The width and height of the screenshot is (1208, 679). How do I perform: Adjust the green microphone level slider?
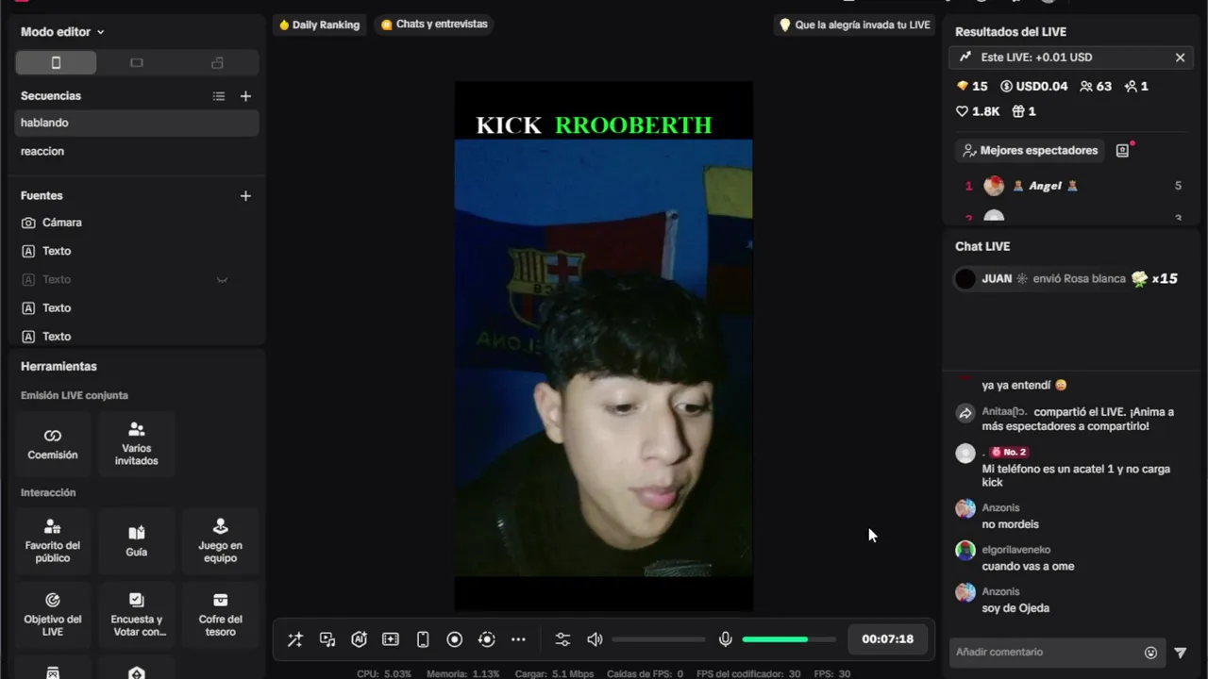tap(789, 639)
